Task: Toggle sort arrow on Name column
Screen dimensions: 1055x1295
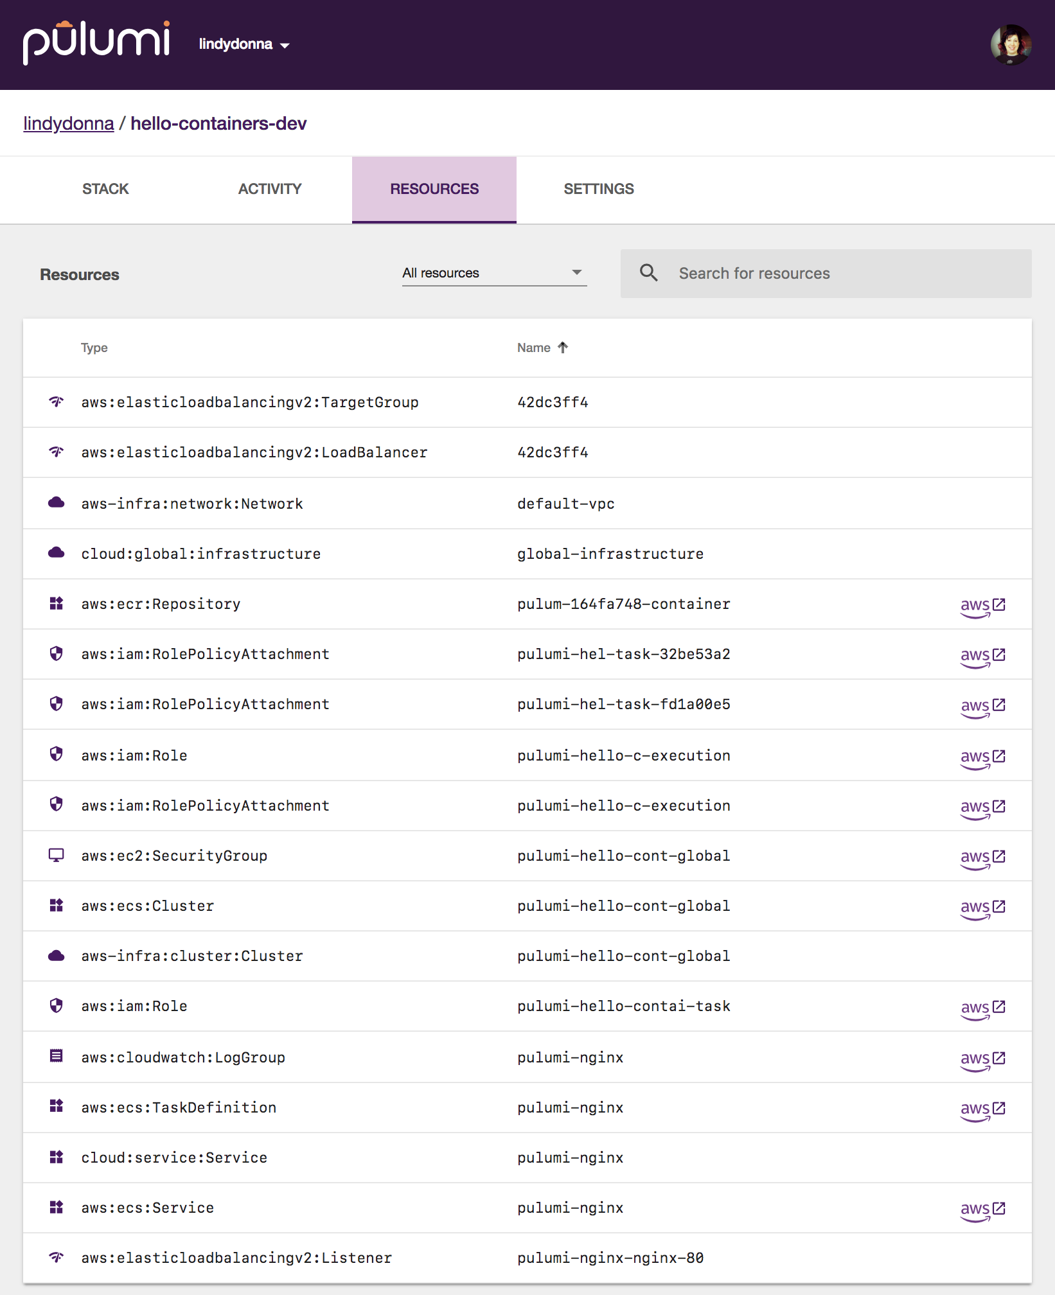Action: 563,348
